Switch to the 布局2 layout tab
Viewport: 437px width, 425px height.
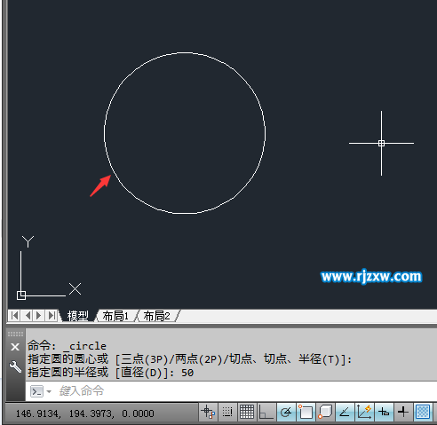click(157, 316)
